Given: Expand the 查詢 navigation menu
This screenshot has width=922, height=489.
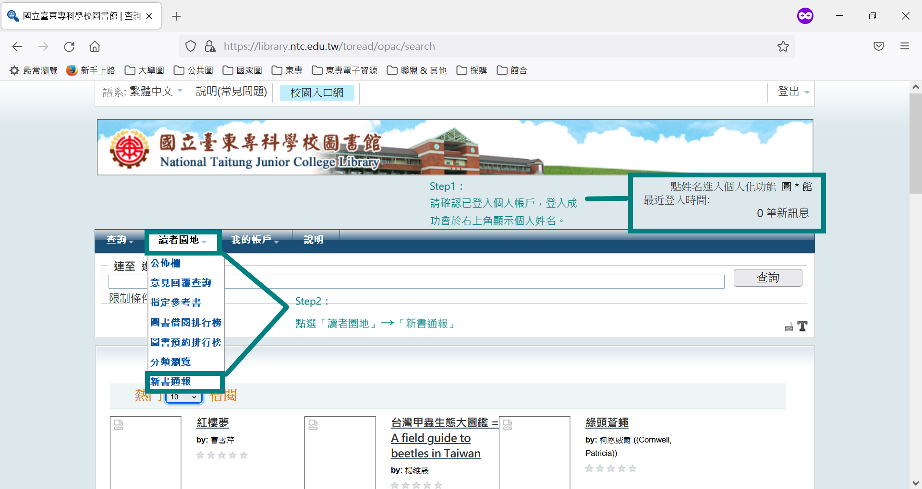Looking at the screenshot, I should [120, 240].
